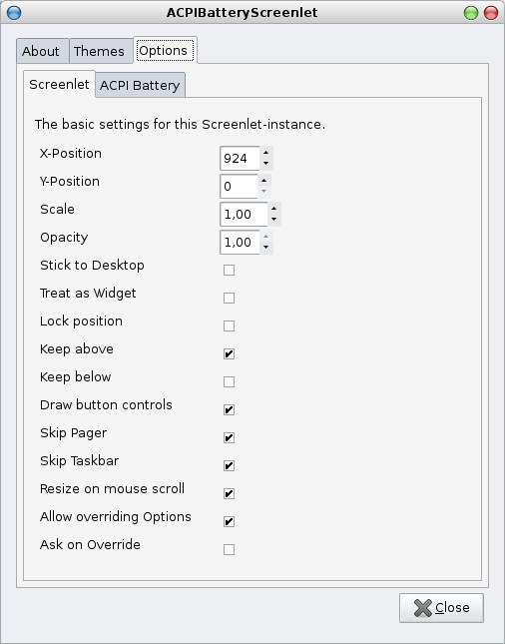Click the green maximize button in title bar
Screen dimensions: 505x644
pyautogui.click(x=471, y=13)
